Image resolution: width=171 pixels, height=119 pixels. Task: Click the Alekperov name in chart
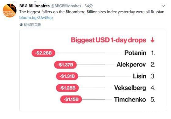(x=131, y=65)
